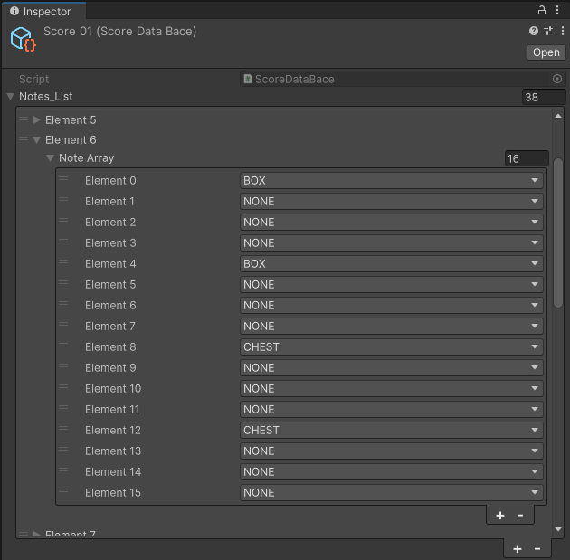The height and width of the screenshot is (560, 570).
Task: Open the Element 8 dropdown showing CHEST
Action: point(391,347)
